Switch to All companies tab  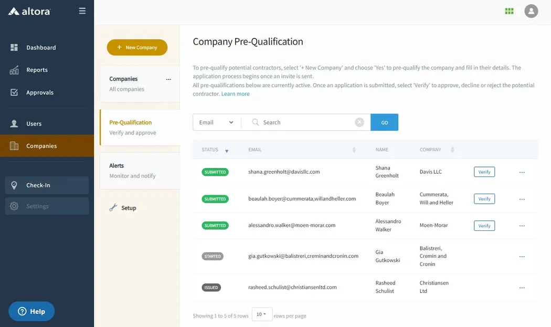[x=140, y=84]
